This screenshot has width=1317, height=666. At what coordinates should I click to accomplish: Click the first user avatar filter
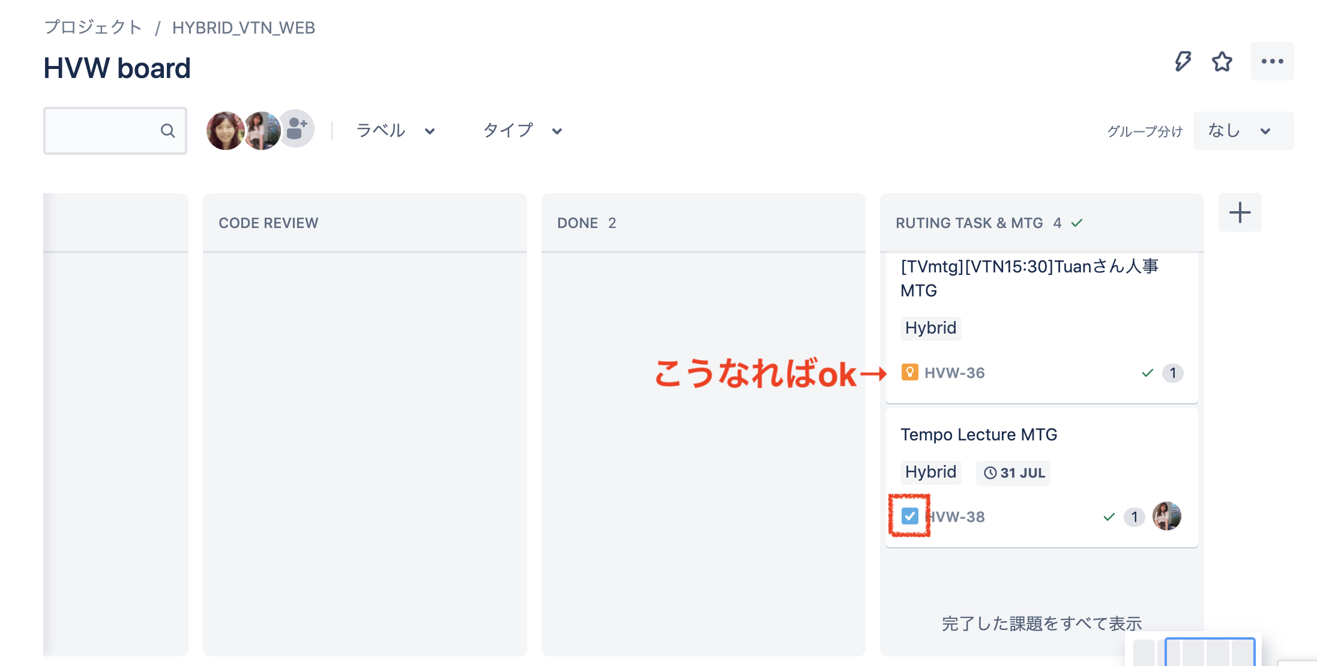tap(225, 130)
